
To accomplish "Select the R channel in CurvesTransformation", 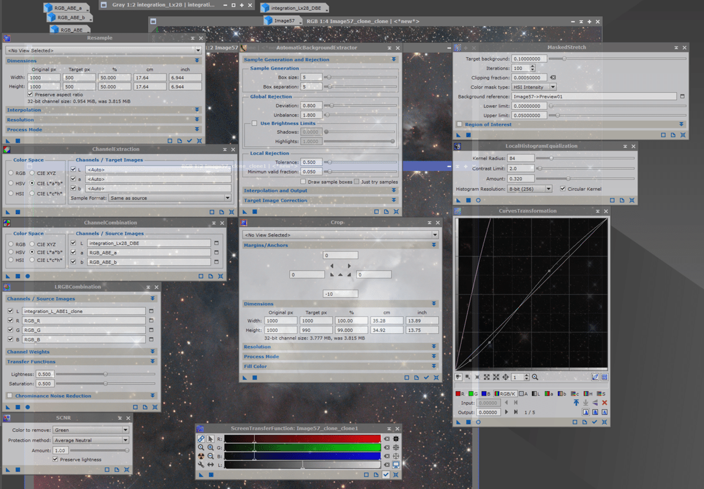I will [x=460, y=393].
